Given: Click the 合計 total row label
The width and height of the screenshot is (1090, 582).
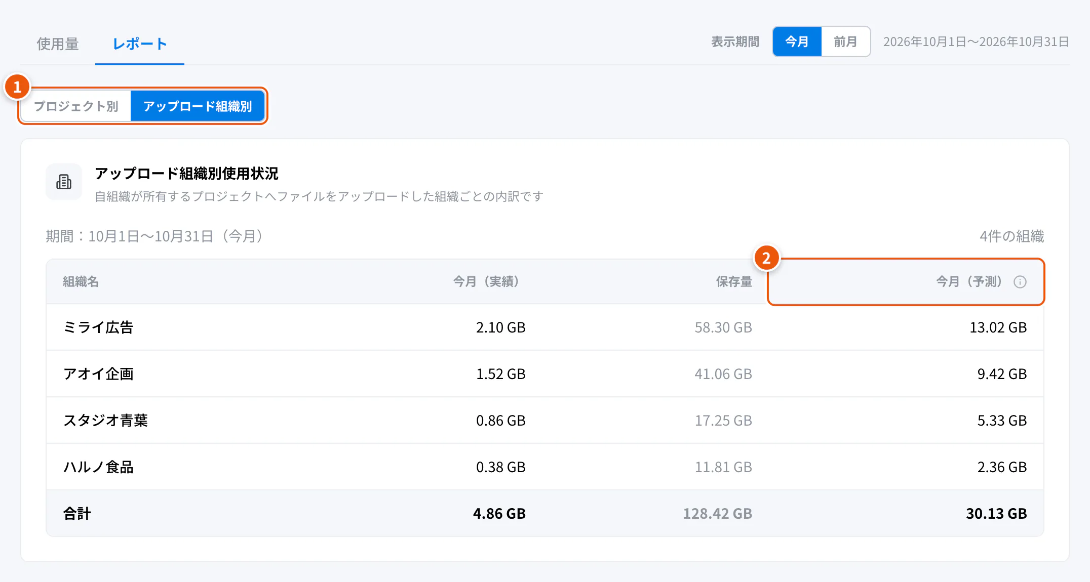Looking at the screenshot, I should pyautogui.click(x=77, y=514).
